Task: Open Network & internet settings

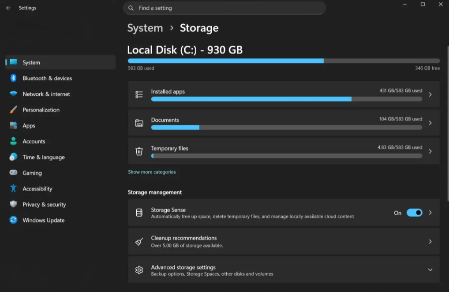Action: pyautogui.click(x=60, y=94)
